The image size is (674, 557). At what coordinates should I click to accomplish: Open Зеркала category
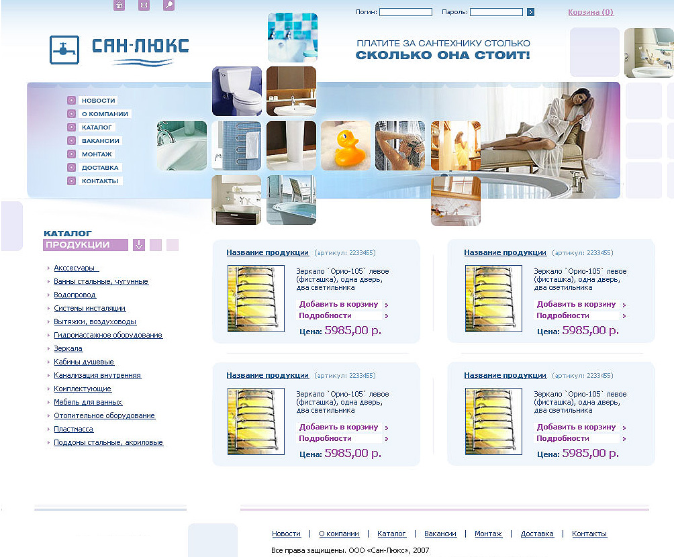coord(68,348)
